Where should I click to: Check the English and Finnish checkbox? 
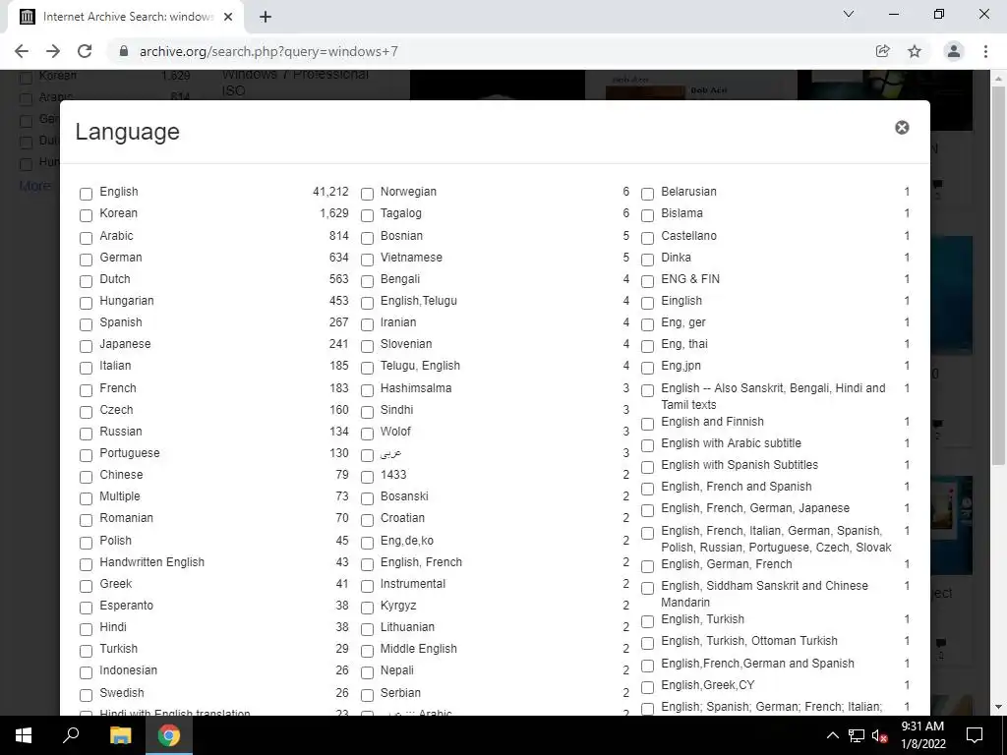click(648, 424)
